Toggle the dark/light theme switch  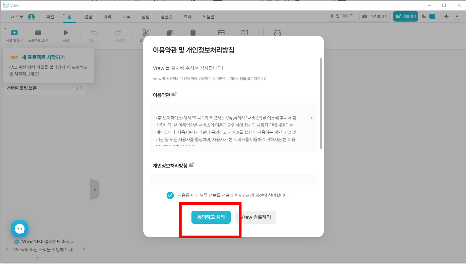[x=435, y=16]
